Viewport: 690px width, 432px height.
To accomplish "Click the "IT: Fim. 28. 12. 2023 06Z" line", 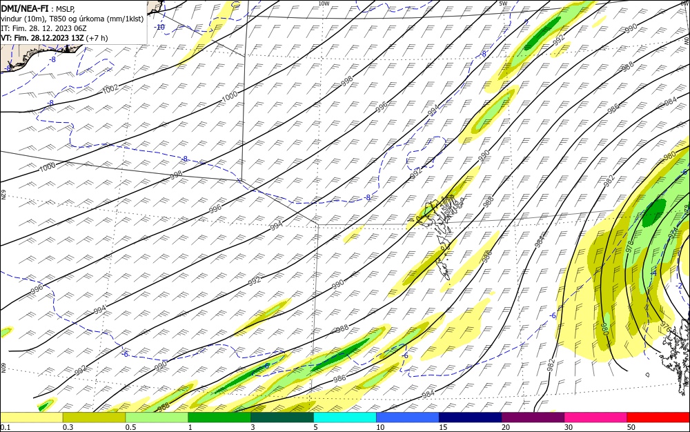I will [43, 28].
